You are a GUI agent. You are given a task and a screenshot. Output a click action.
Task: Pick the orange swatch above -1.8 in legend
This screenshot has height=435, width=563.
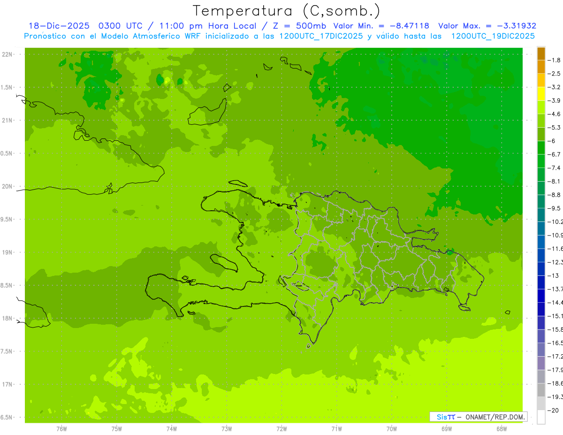tap(541, 53)
